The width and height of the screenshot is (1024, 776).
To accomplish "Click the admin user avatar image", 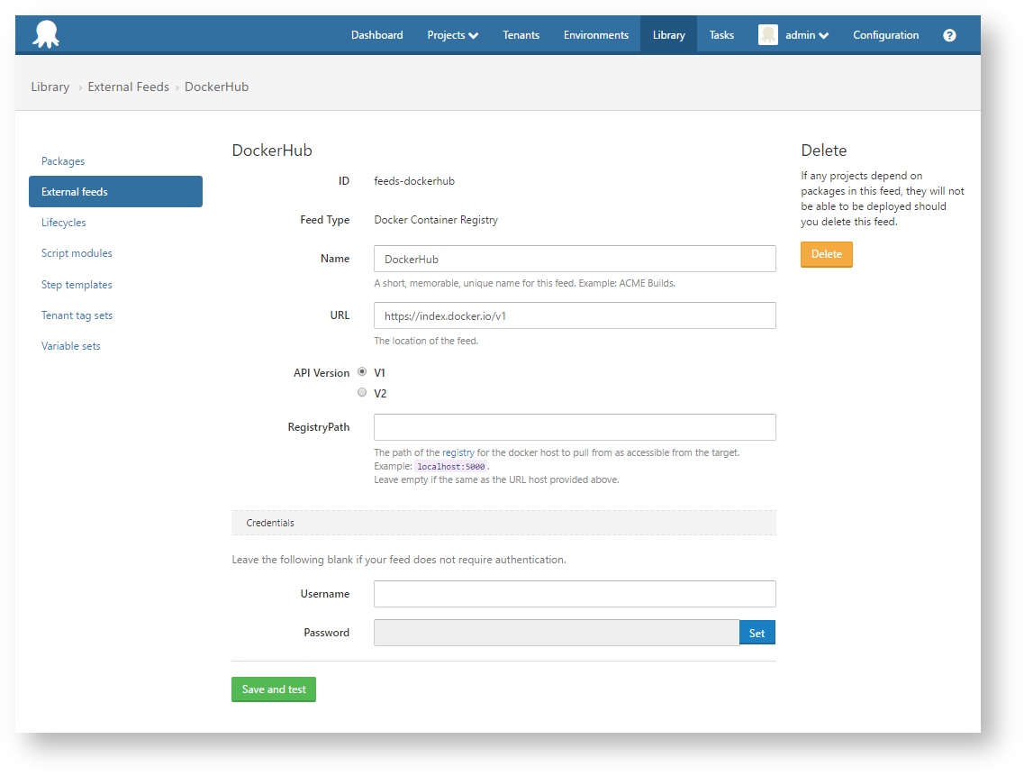I will [x=767, y=34].
